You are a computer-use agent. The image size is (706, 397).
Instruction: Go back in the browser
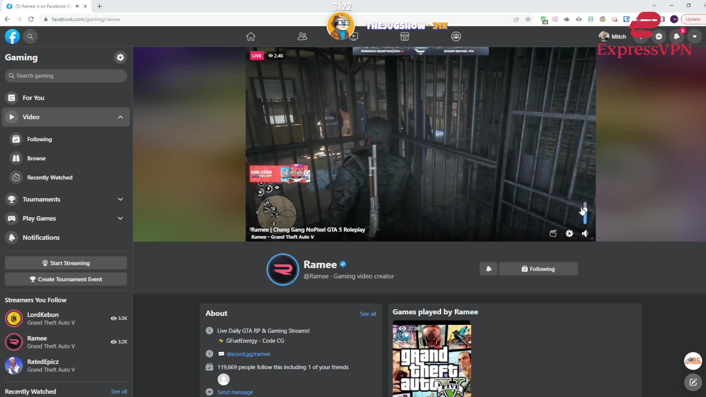click(x=7, y=19)
